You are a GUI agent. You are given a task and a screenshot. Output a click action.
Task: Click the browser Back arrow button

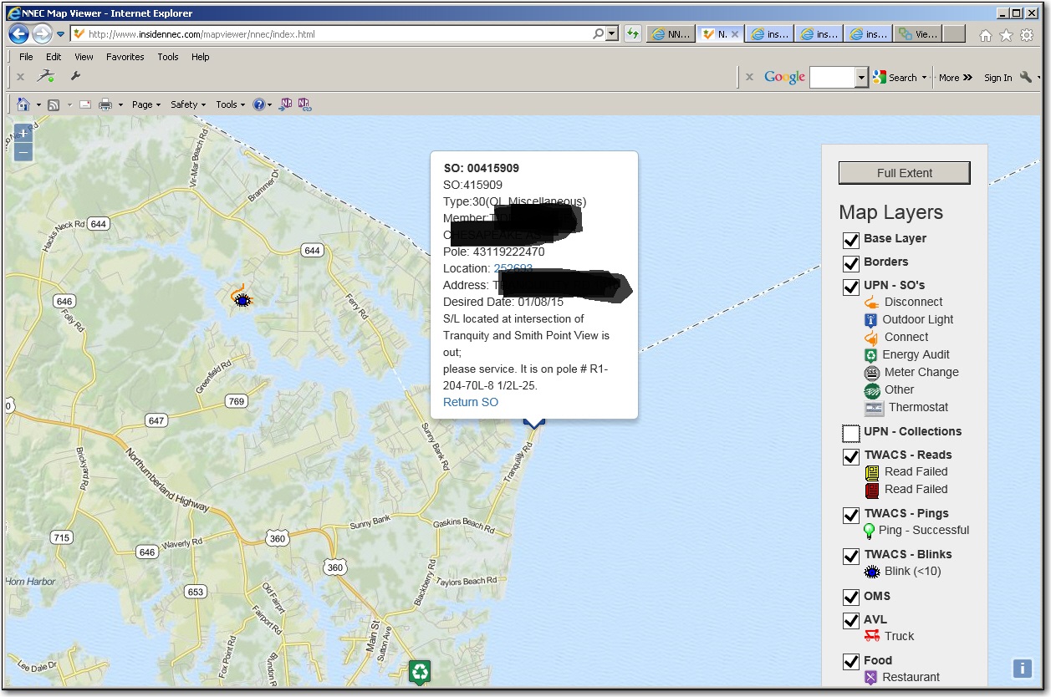point(18,34)
